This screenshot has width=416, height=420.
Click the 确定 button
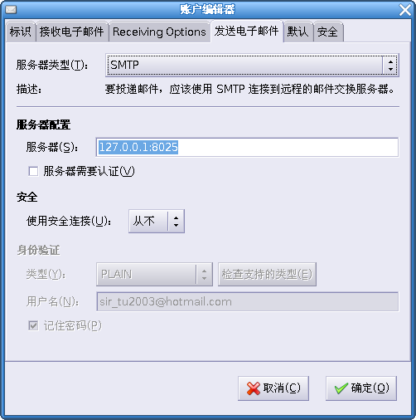pos(361,388)
